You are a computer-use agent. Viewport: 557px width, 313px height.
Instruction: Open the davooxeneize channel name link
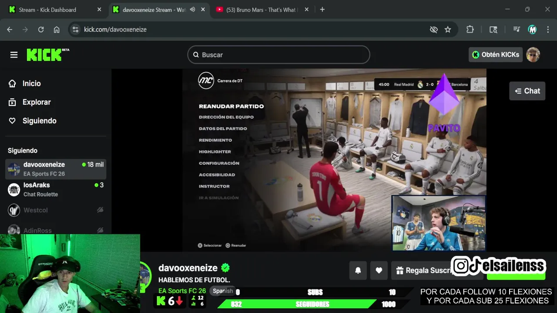188,268
